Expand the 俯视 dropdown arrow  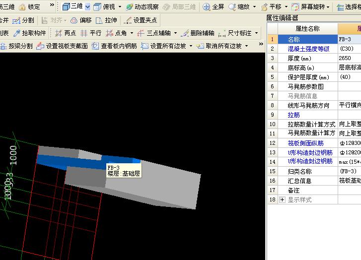tap(120, 7)
